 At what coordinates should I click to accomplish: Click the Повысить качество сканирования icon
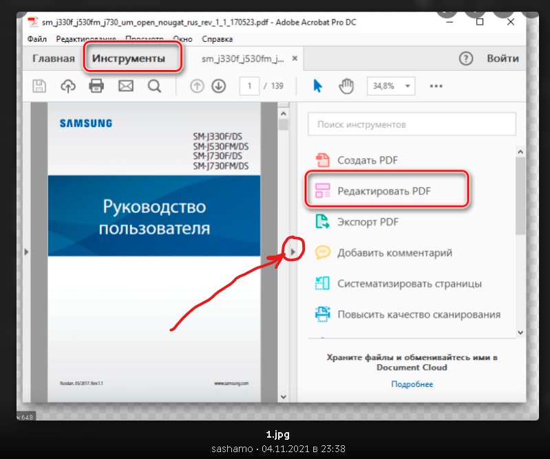coord(322,314)
